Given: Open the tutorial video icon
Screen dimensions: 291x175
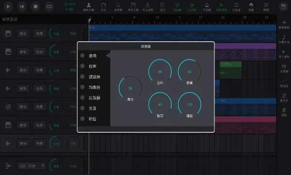Looking at the screenshot, I should [x=266, y=5].
